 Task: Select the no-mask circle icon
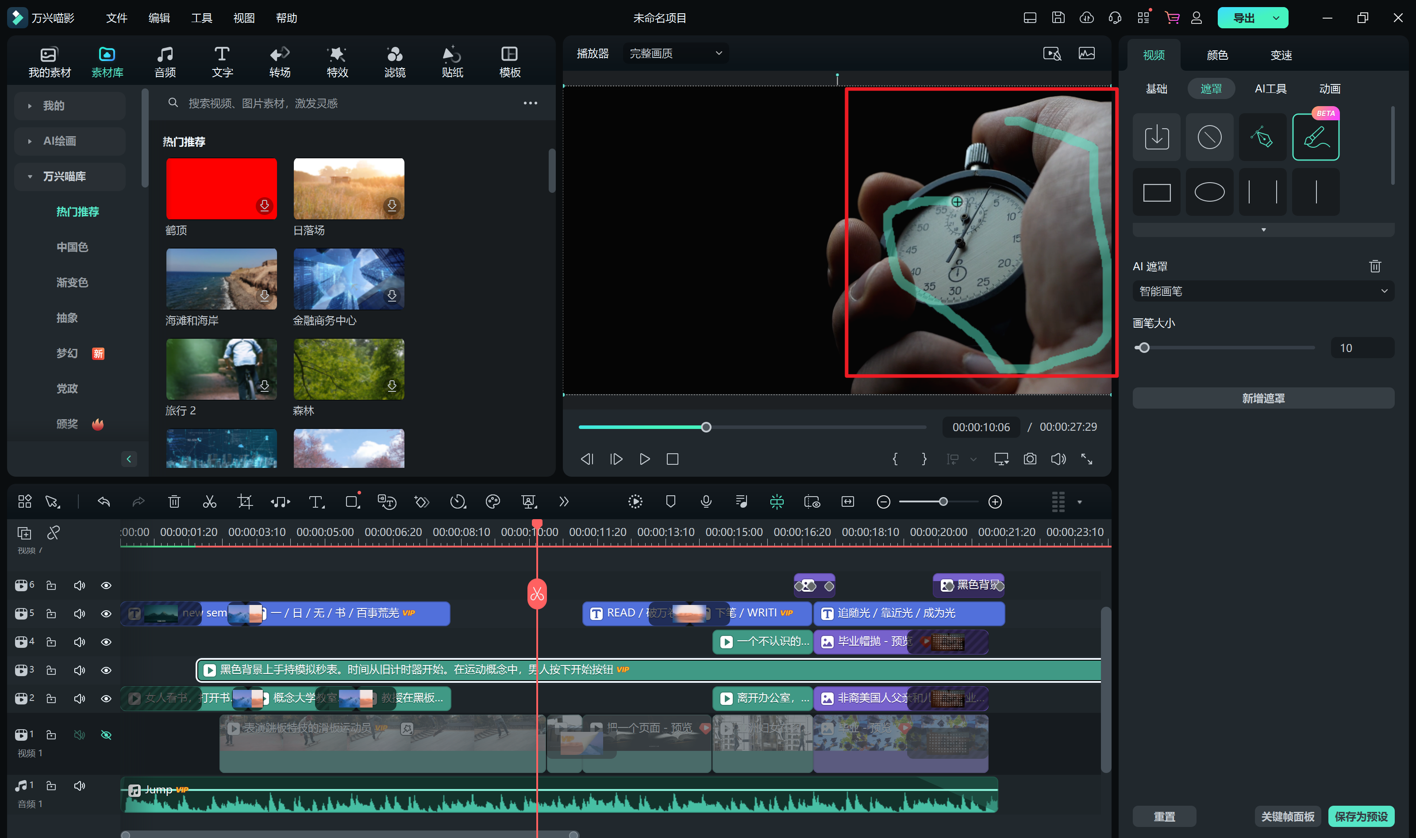pyautogui.click(x=1209, y=137)
